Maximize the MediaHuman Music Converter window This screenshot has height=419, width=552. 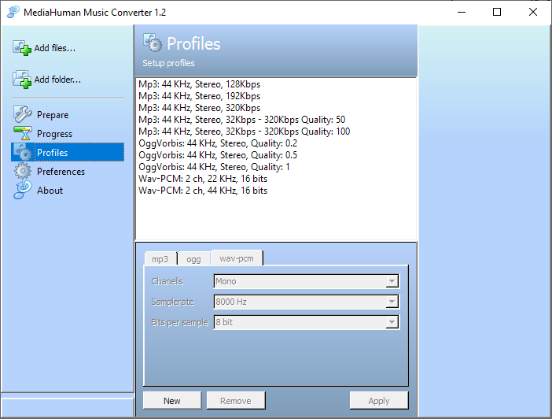tap(497, 12)
